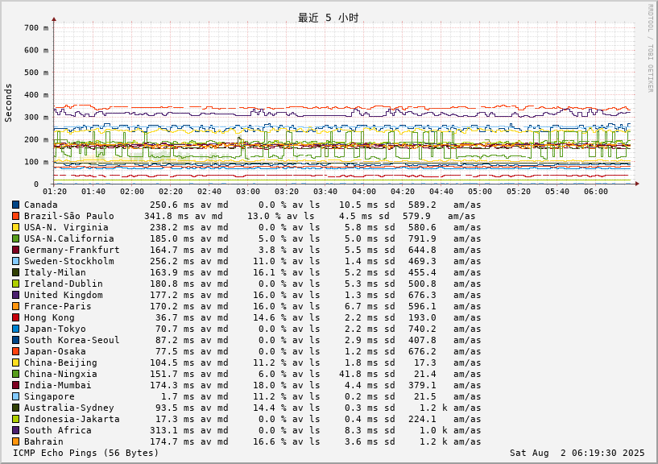Select Japan-Tokyo's "740.2" am/as value

pos(422,329)
